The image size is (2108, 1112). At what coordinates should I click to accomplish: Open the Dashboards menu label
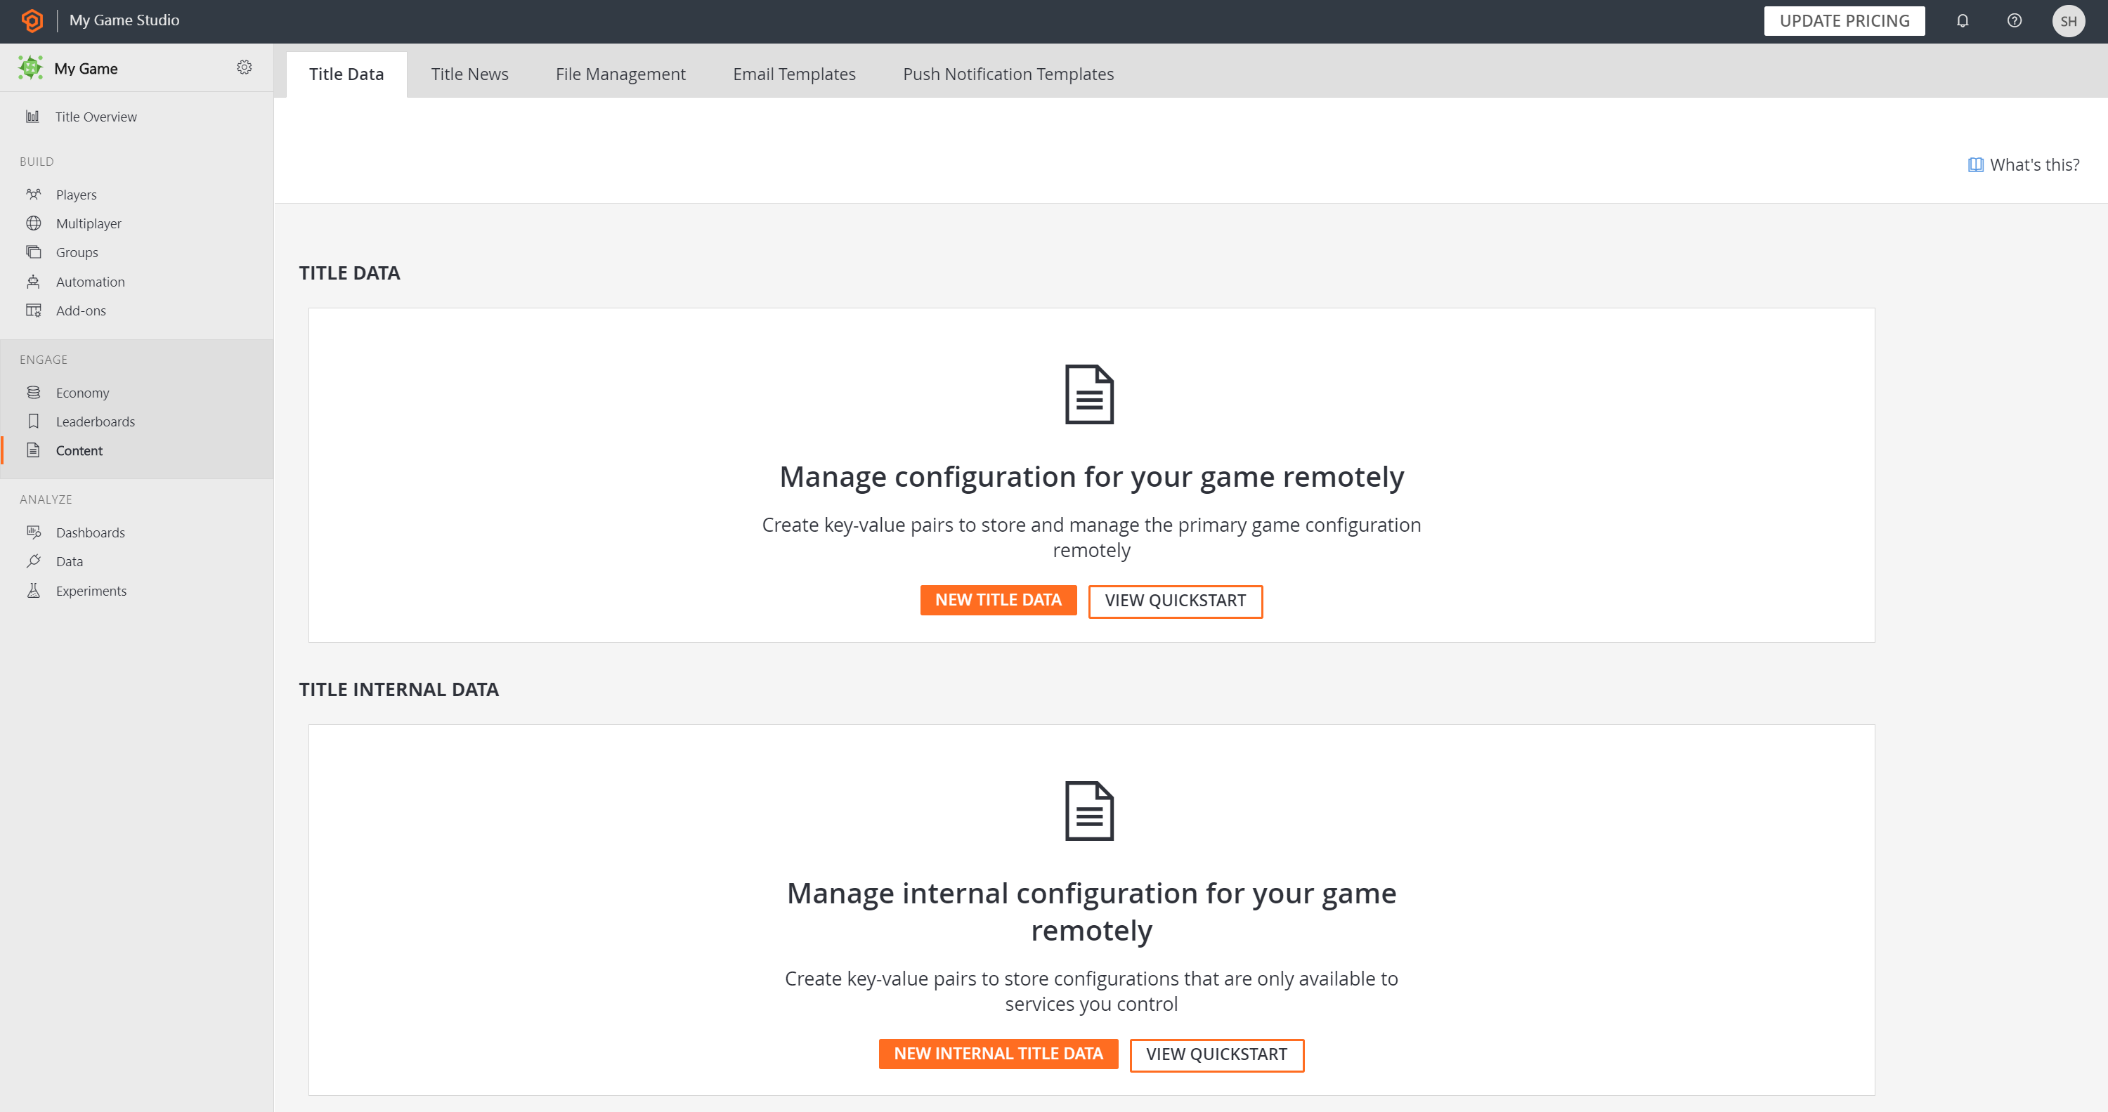pyautogui.click(x=90, y=532)
